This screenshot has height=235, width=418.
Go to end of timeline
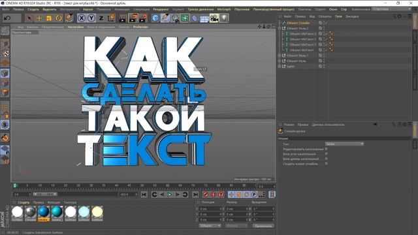[195, 195]
